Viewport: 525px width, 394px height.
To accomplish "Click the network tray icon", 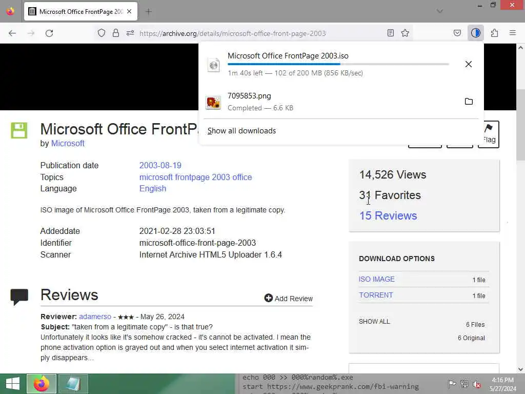I will pyautogui.click(x=464, y=384).
